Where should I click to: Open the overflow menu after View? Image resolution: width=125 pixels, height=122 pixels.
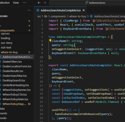(x=25, y=3)
